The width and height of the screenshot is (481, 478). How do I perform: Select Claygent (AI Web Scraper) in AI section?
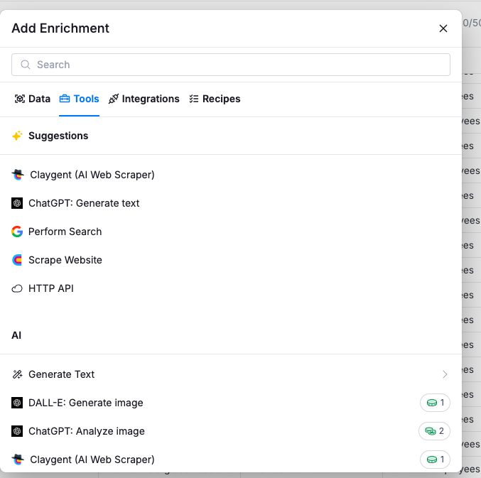[x=92, y=460]
